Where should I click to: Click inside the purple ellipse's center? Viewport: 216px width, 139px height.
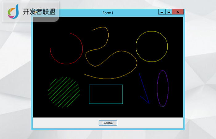click(163, 88)
